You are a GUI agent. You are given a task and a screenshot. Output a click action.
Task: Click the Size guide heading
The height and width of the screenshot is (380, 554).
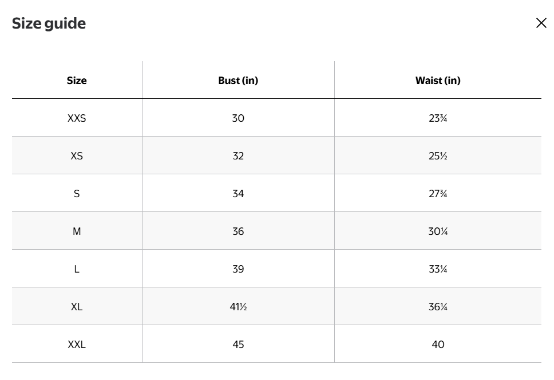pyautogui.click(x=49, y=23)
